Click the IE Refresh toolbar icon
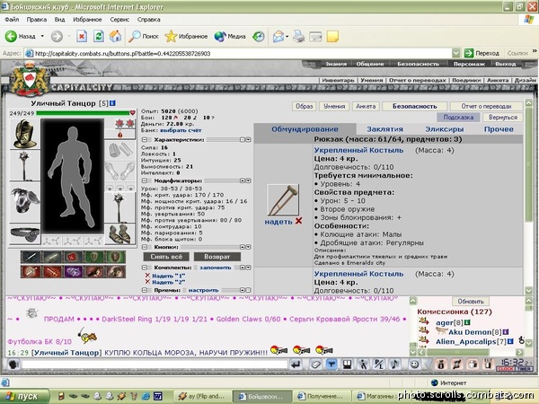This screenshot has height=404, width=539. click(99, 36)
